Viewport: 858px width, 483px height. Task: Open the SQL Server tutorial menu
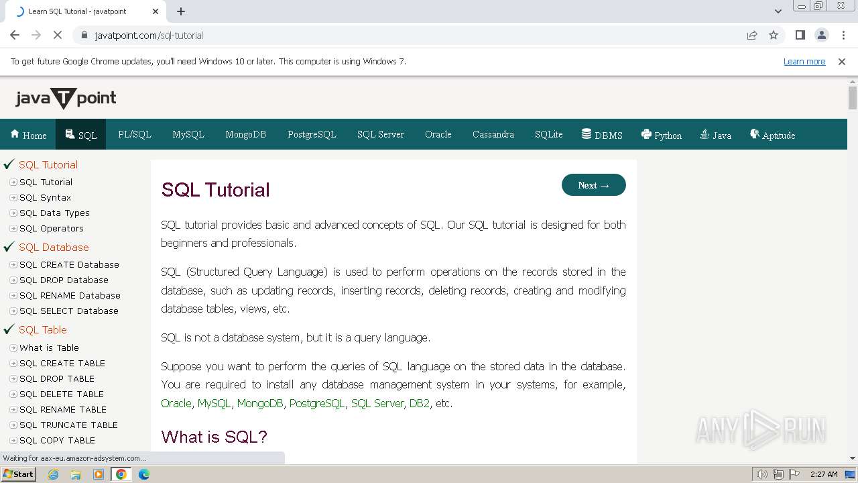pos(381,134)
